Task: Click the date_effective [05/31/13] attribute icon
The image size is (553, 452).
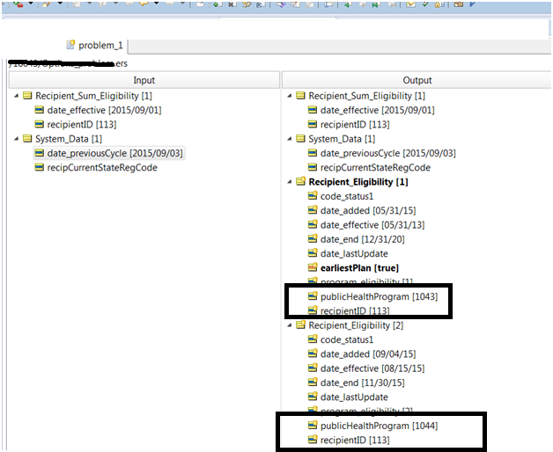Action: tap(313, 224)
